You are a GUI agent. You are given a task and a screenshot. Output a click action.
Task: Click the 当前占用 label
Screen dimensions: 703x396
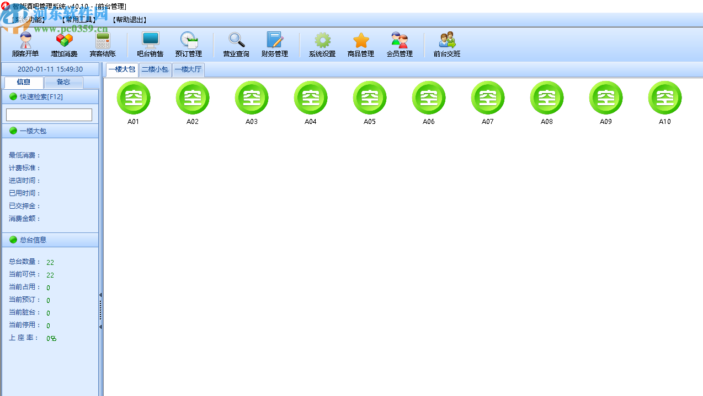25,287
